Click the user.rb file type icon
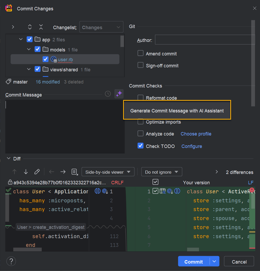 [54, 59]
